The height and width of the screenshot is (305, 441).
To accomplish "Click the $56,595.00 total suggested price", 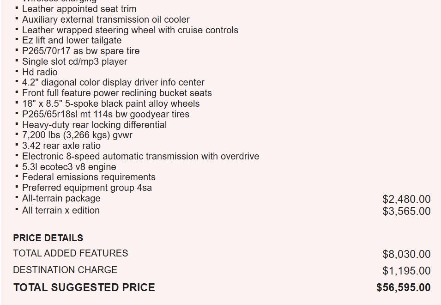I will pos(403,287).
